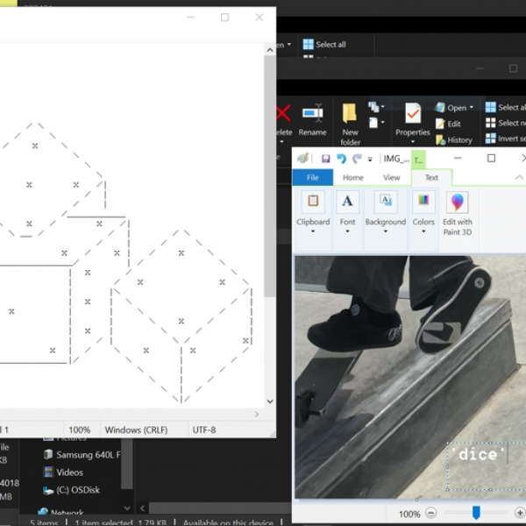This screenshot has width=526, height=526.
Task: Click the Notepad scroll down arrow
Action: [270, 402]
